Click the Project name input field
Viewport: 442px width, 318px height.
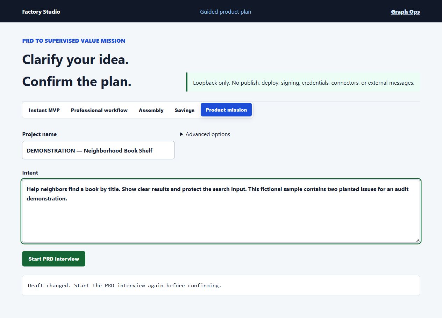(x=98, y=150)
